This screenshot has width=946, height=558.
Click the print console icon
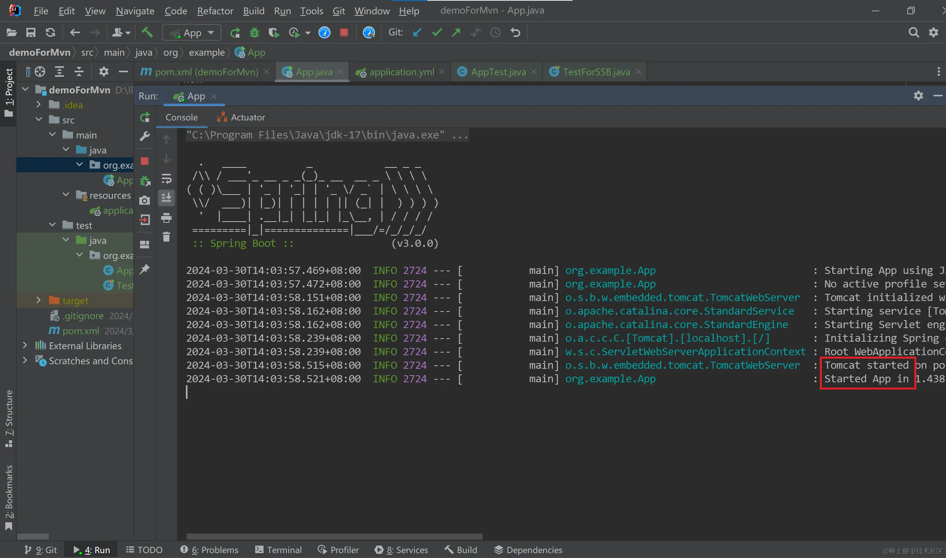166,217
